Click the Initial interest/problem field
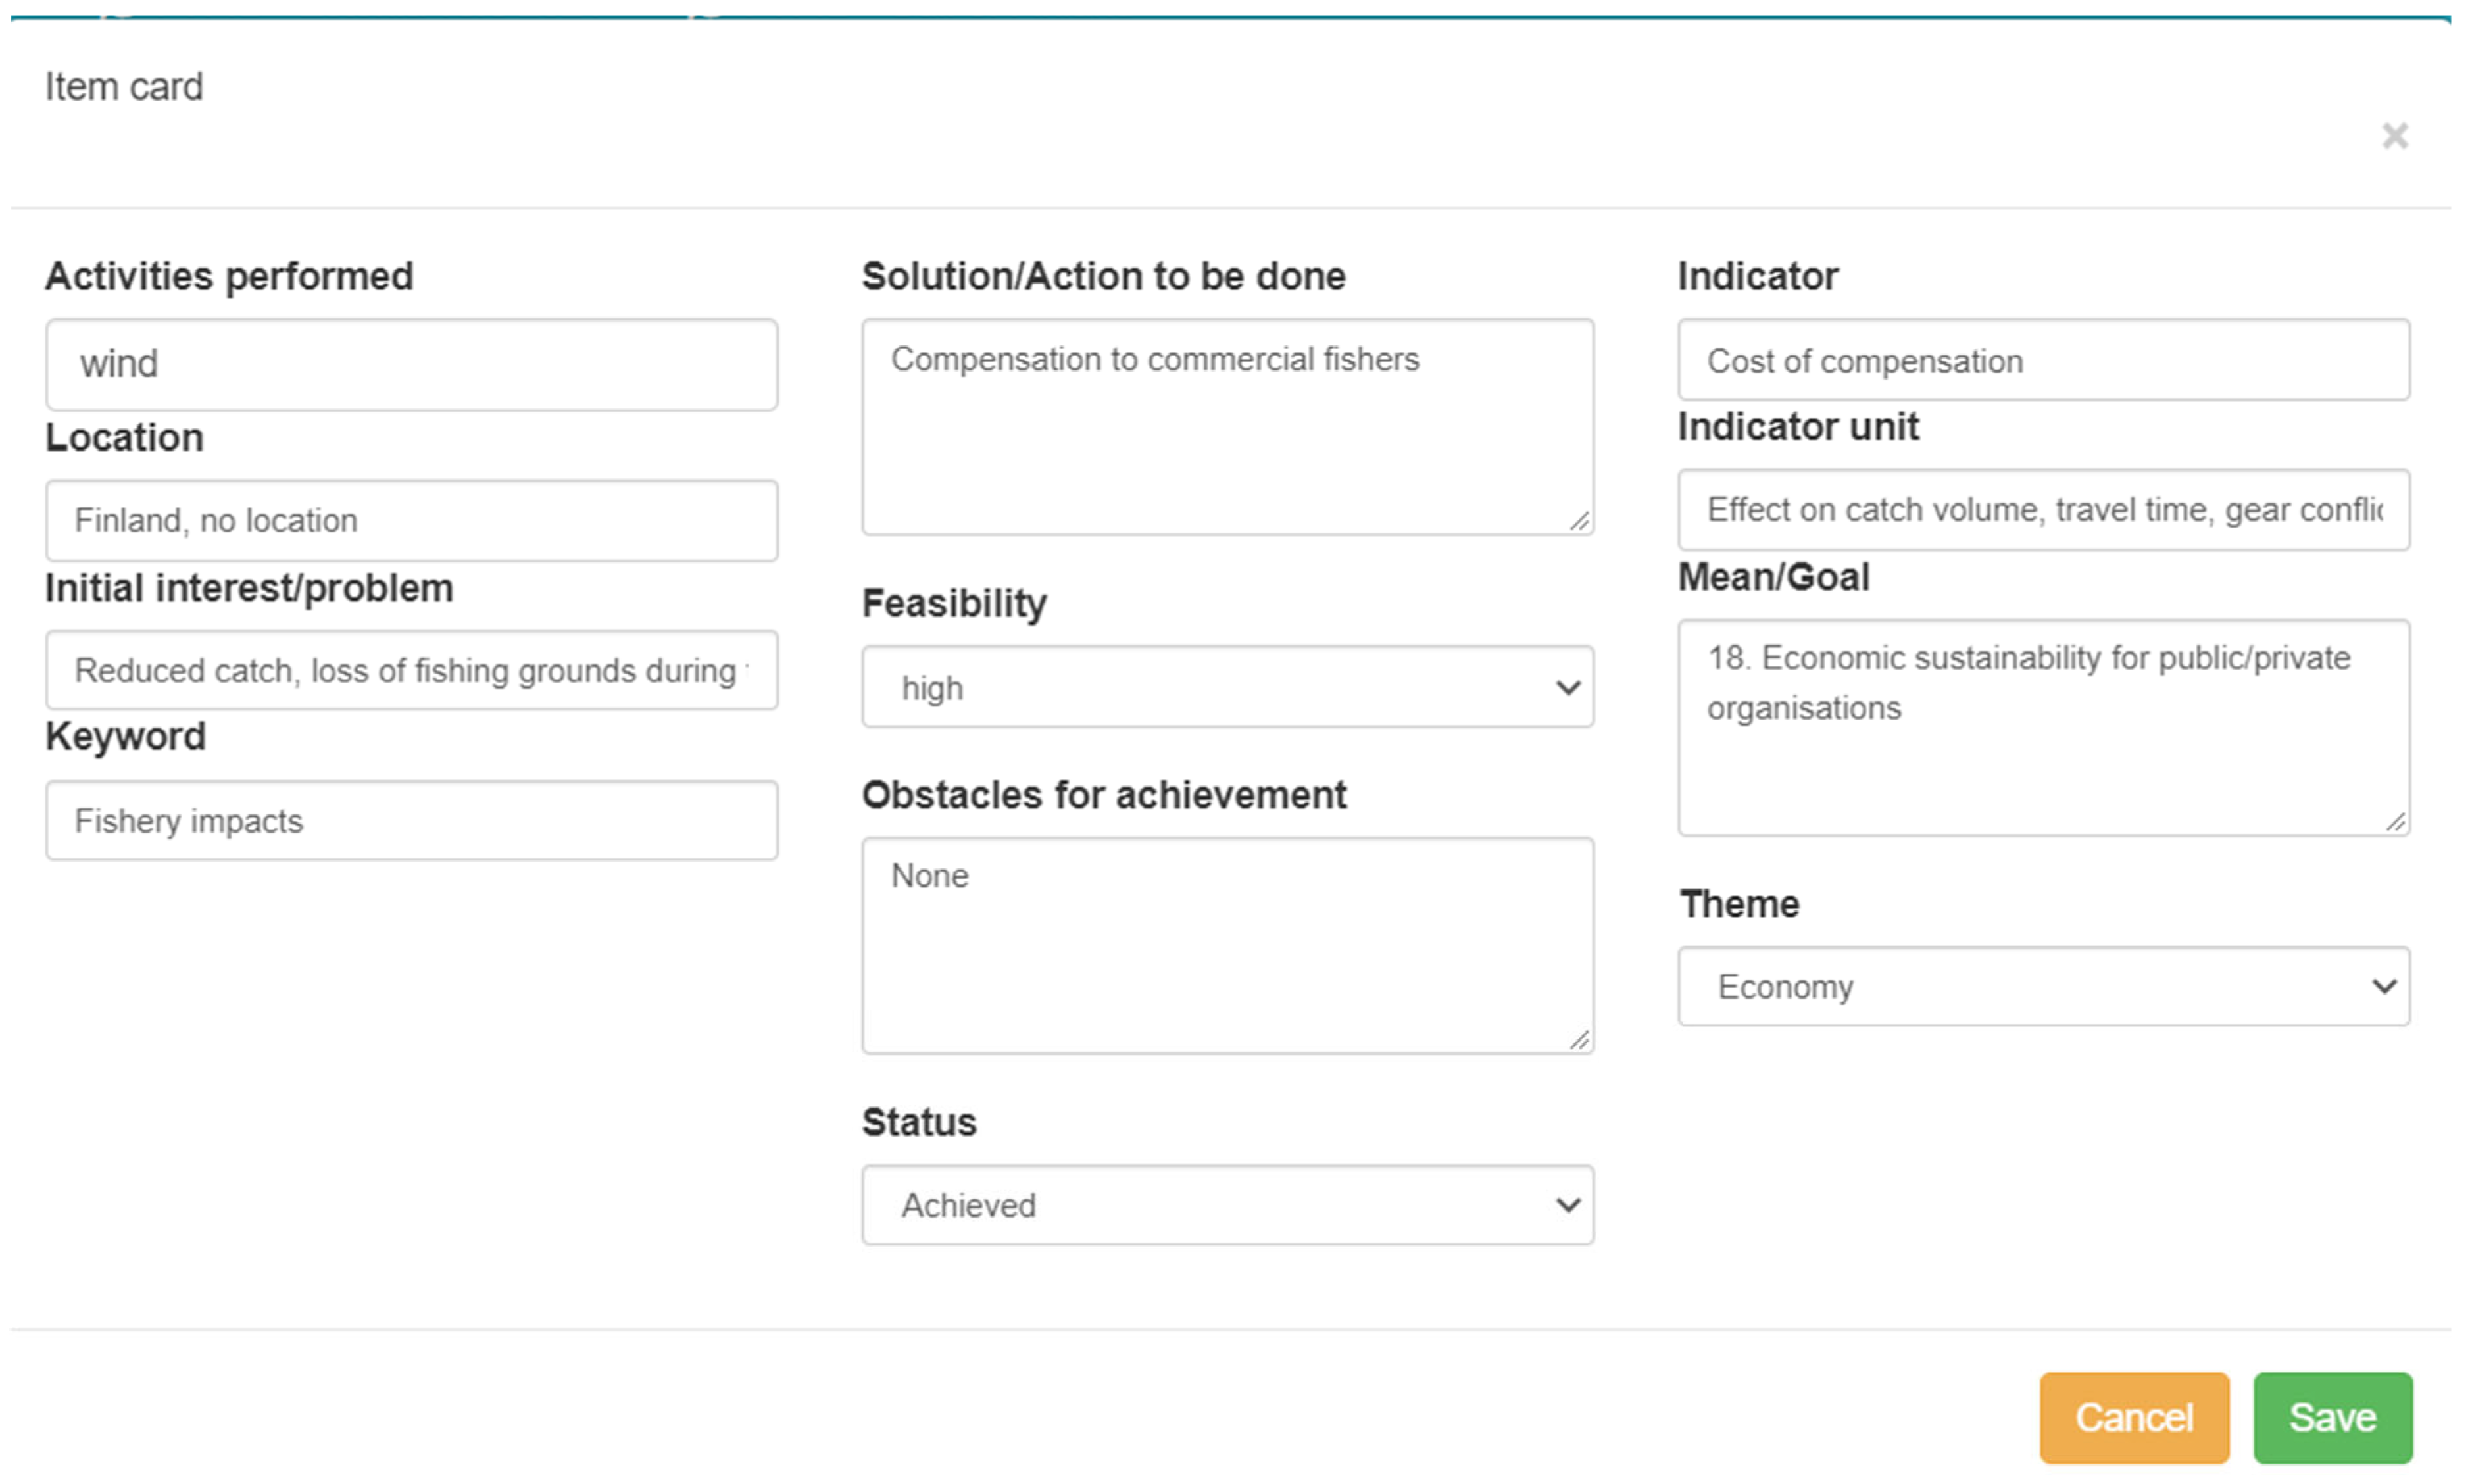 point(411,670)
